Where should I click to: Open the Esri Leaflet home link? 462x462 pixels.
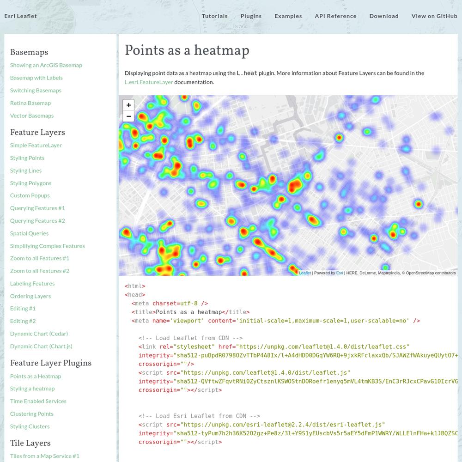[20, 16]
